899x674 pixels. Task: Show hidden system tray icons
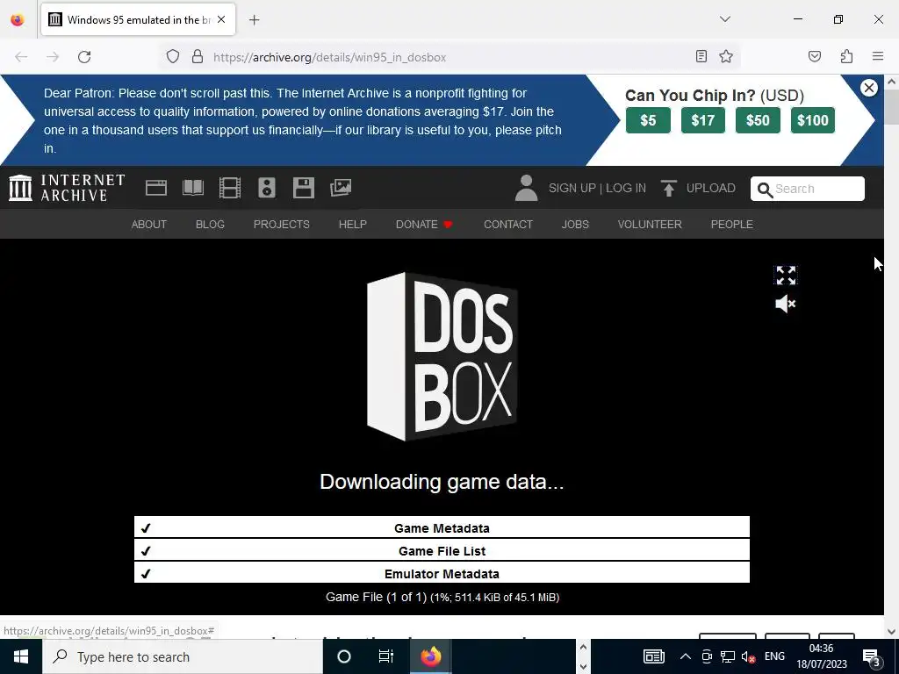coord(685,656)
